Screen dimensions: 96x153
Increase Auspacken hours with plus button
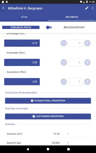coord(87,81)
